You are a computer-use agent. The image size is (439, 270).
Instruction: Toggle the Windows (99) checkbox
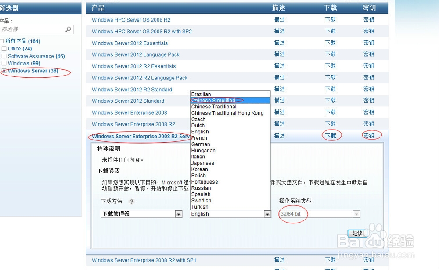3,63
